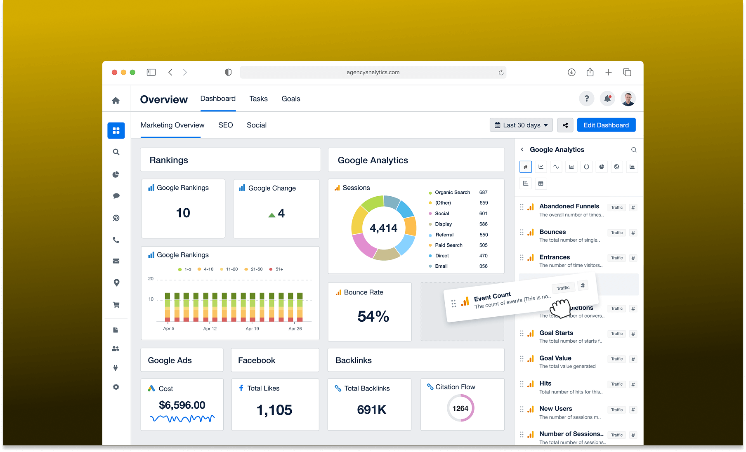This screenshot has width=746, height=452.
Task: Search metrics in Google Analytics panel
Action: tap(634, 150)
